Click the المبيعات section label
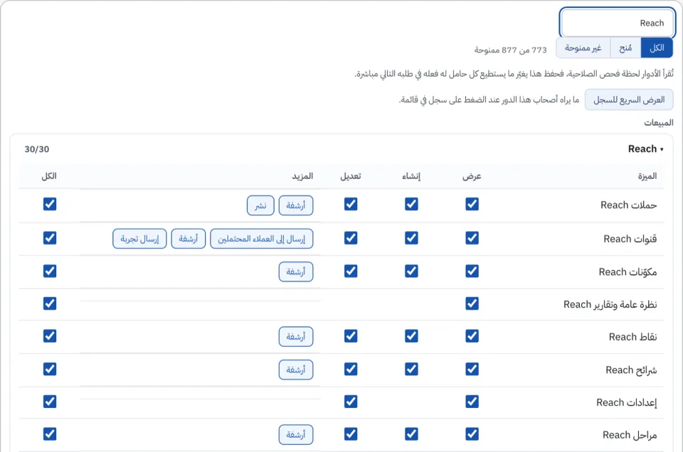Viewport: 683px width, 452px height. pos(659,123)
